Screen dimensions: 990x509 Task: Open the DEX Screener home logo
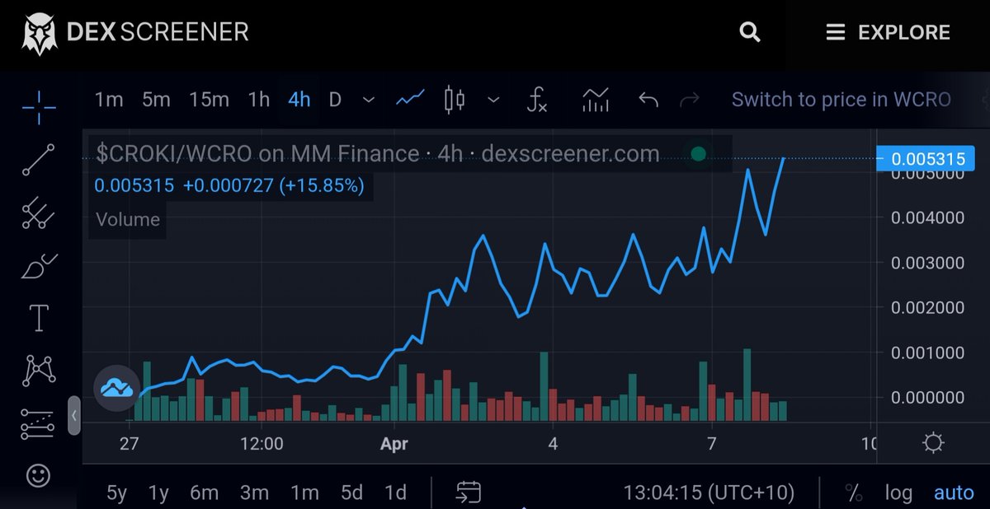pyautogui.click(x=136, y=33)
